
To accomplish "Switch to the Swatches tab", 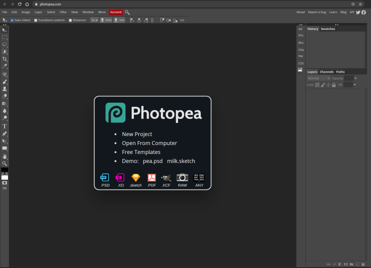I will [x=328, y=29].
